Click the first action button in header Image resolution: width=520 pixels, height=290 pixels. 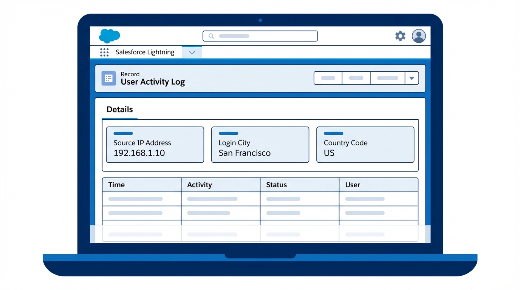(328, 78)
